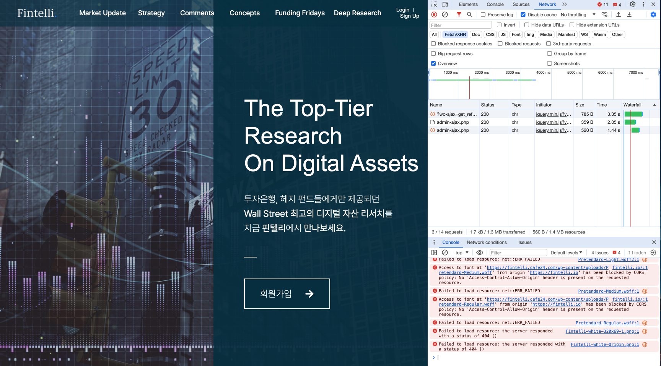This screenshot has width=661, height=366.
Task: Filter requests by Img type
Action: point(530,34)
